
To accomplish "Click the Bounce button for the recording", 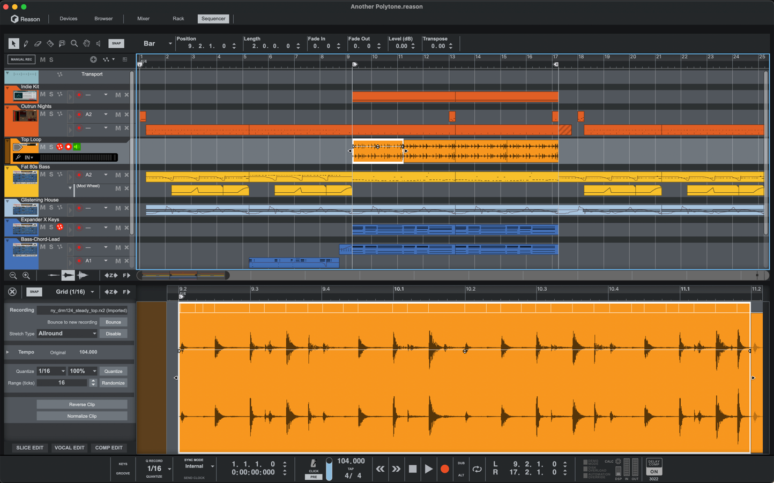I will 113,322.
